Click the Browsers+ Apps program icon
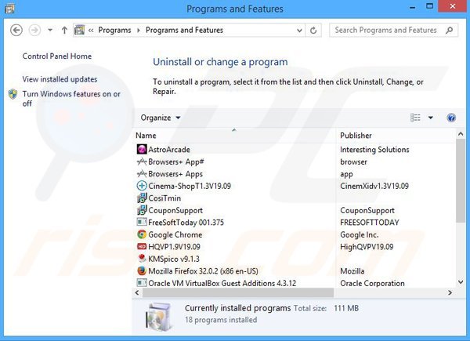 click(x=142, y=174)
